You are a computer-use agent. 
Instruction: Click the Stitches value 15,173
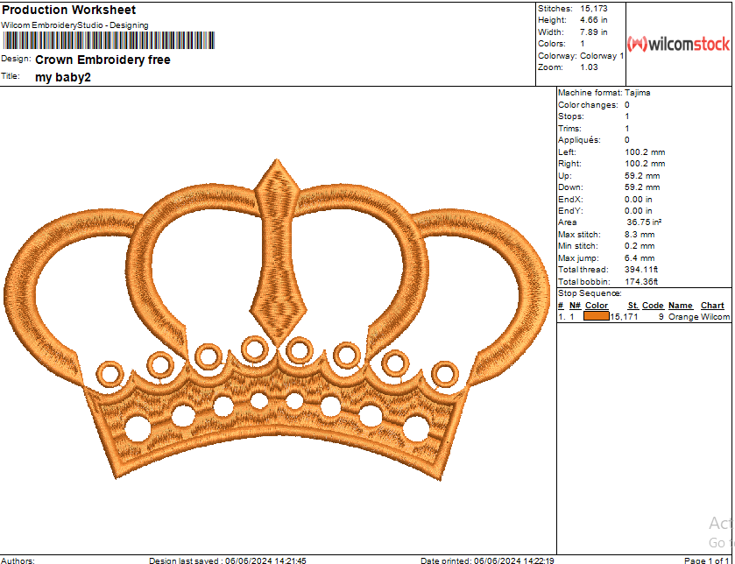[593, 9]
